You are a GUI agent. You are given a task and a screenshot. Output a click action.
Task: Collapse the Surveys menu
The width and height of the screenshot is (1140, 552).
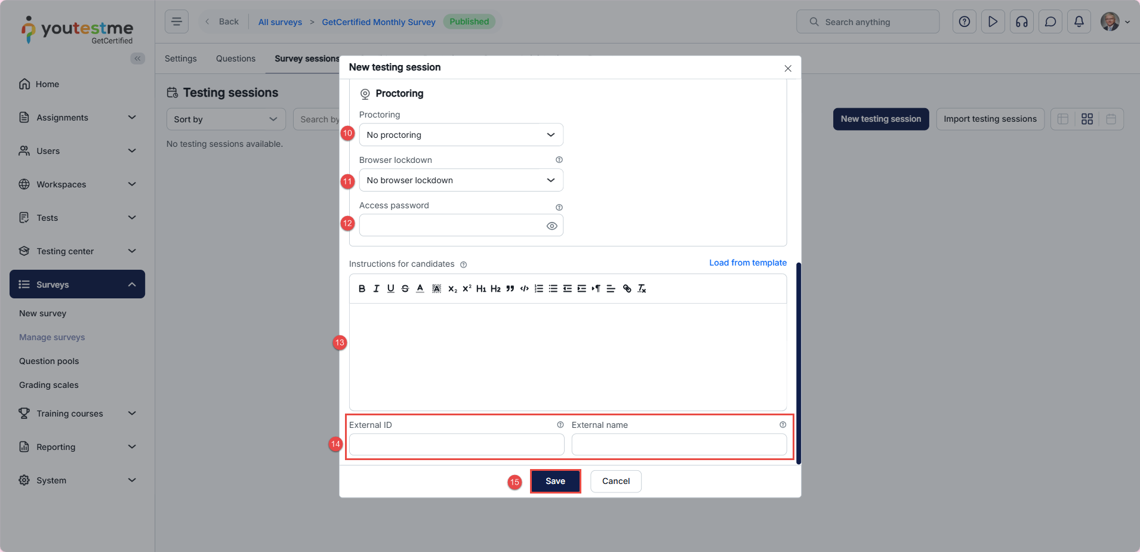[78, 285]
